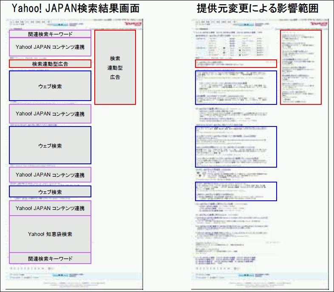
Task: Click the Yahoo! JAPAN検索結果画面 heading
Action: click(x=76, y=8)
